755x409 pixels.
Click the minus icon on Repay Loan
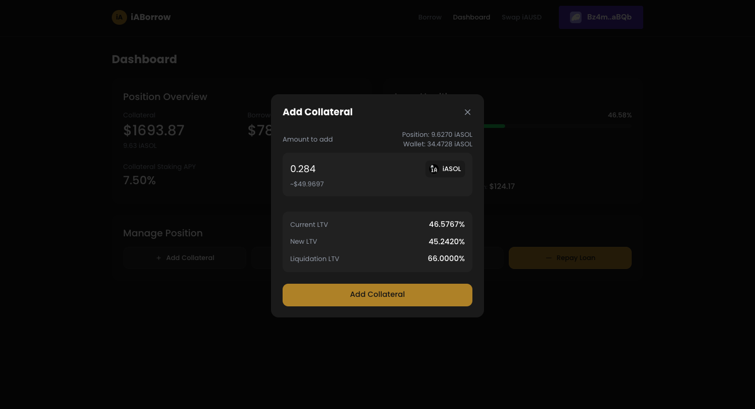point(549,258)
